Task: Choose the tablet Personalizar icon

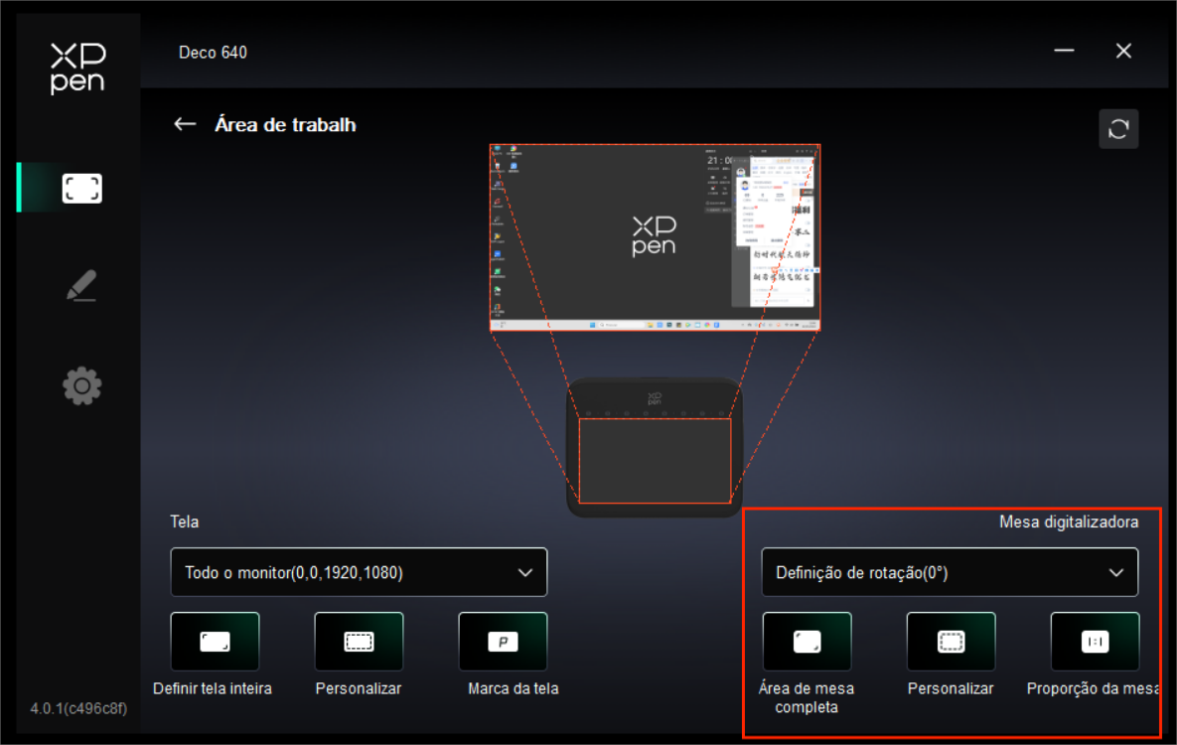Action: pyautogui.click(x=951, y=642)
